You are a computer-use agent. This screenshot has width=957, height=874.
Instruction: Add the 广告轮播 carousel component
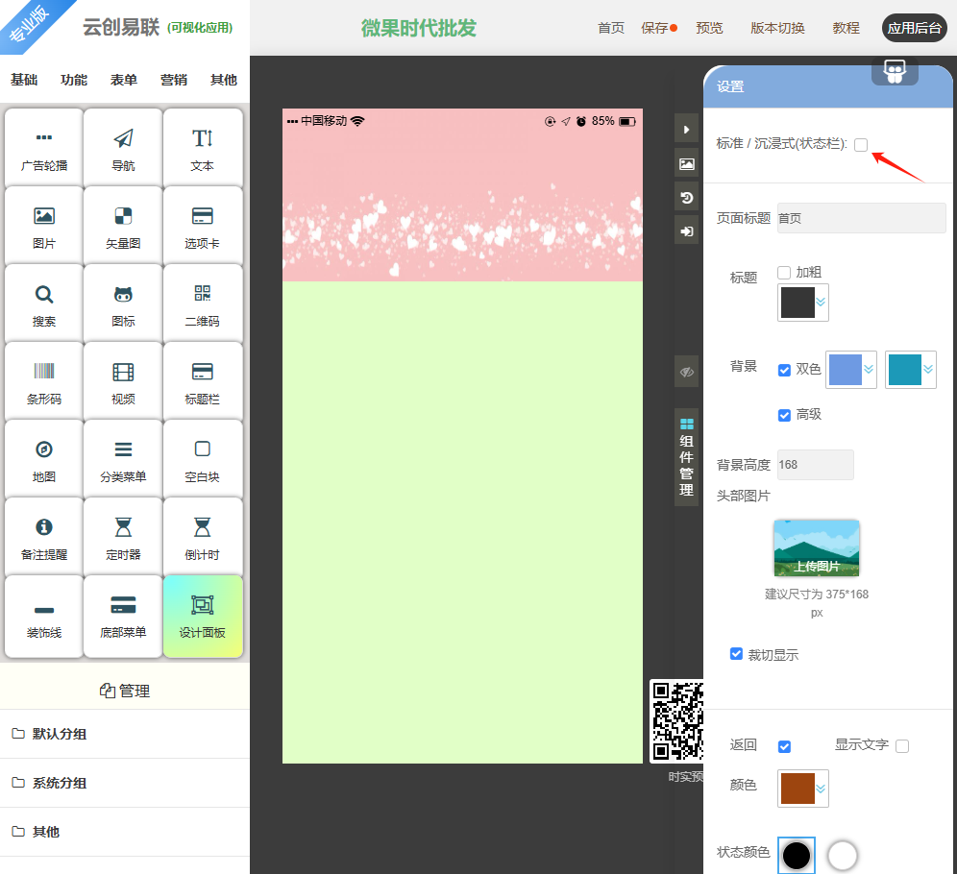click(x=44, y=148)
